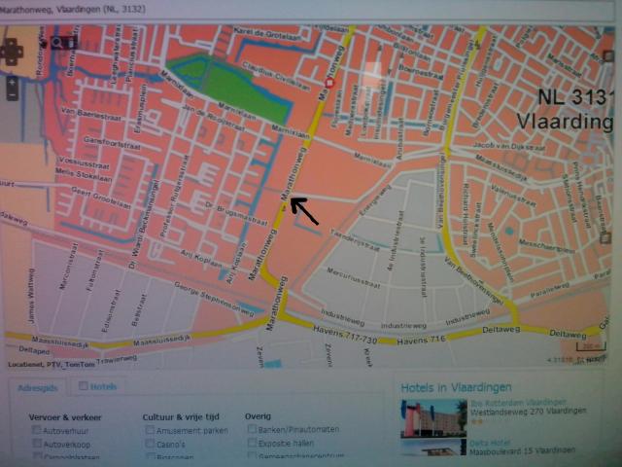
Task: Toggle the Casino's checkbox
Action: pyautogui.click(x=151, y=444)
